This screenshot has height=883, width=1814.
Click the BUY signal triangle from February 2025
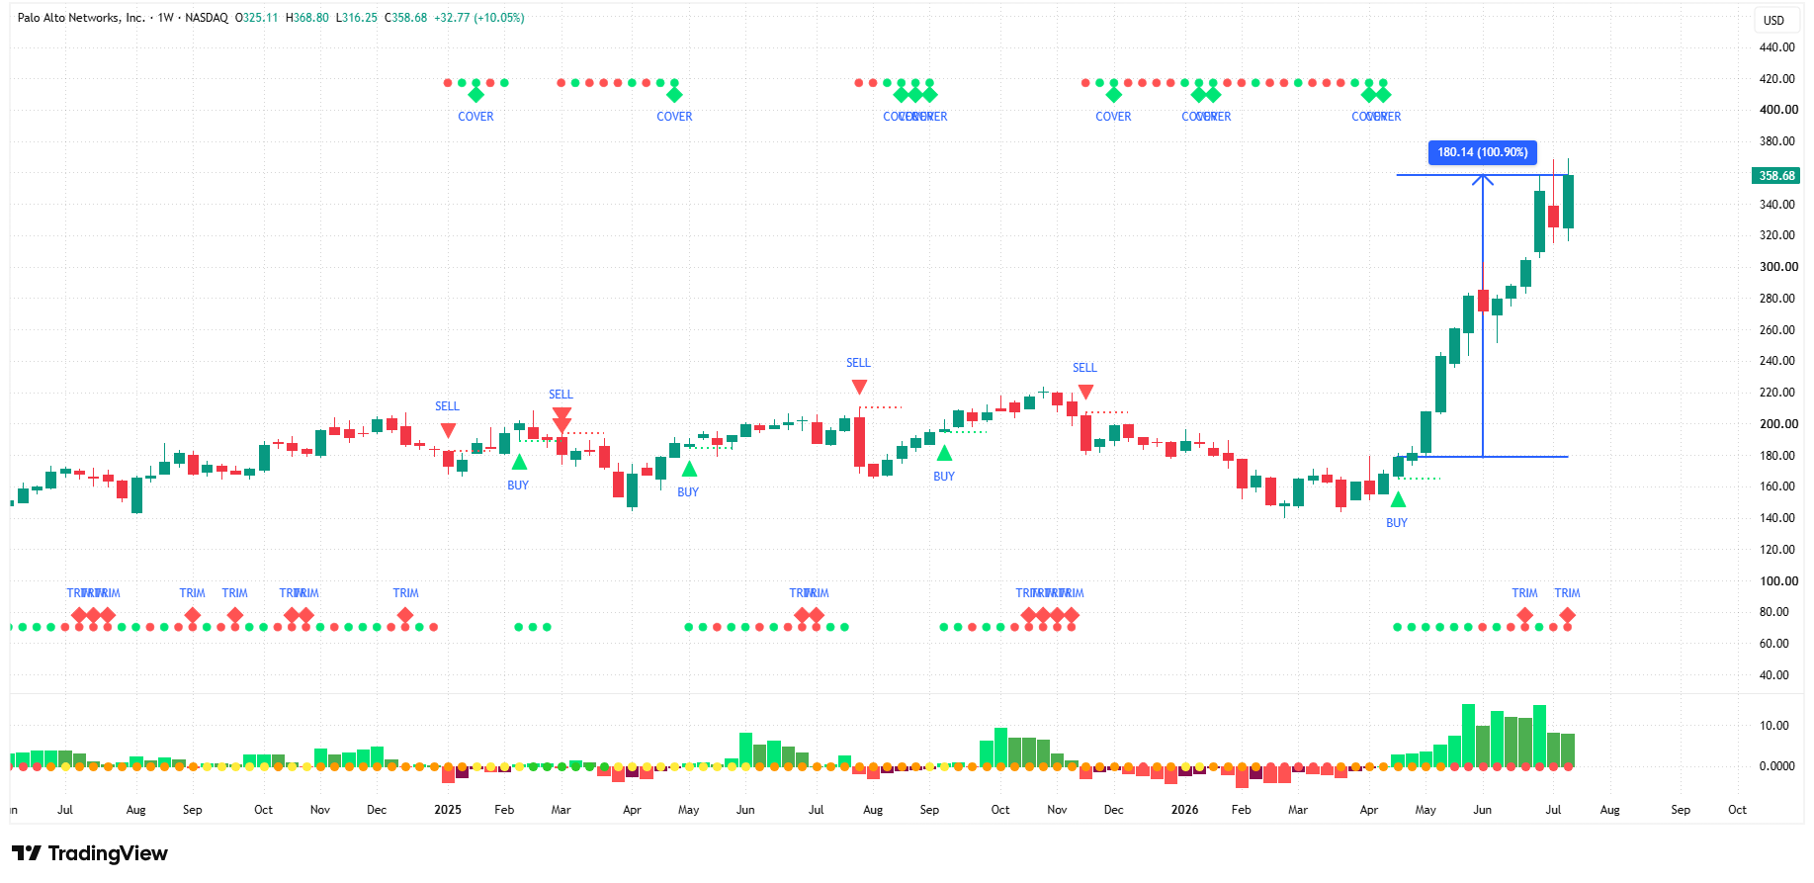click(x=519, y=462)
